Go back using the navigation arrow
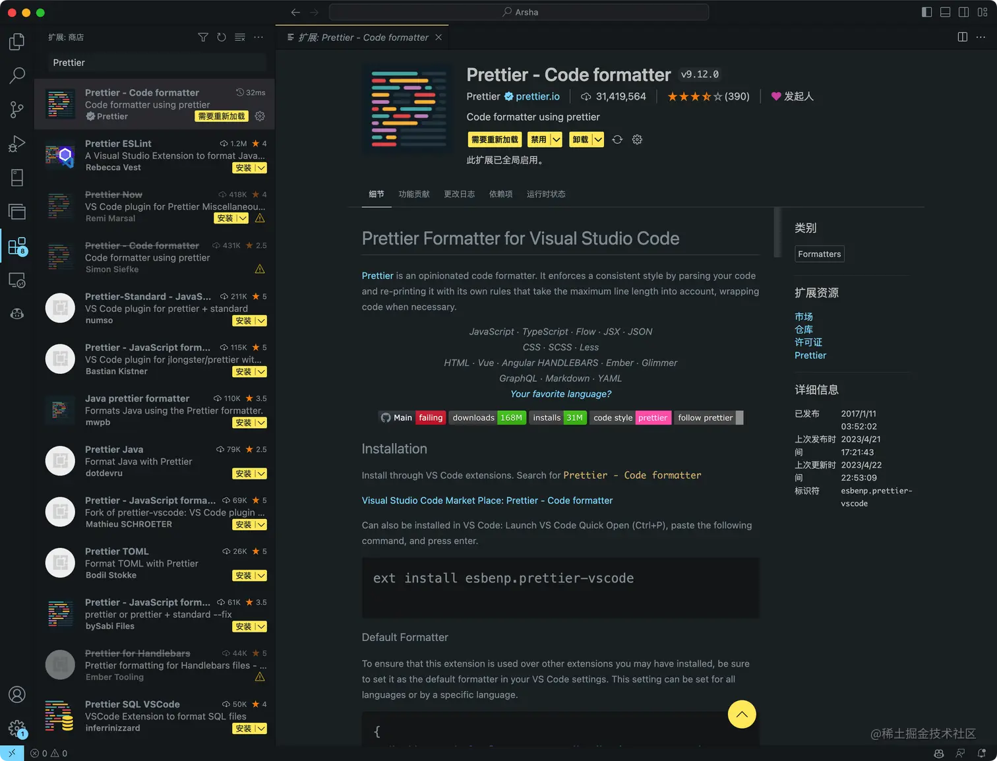997x761 pixels. (295, 12)
